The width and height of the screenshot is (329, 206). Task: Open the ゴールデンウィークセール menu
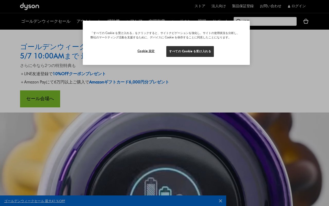[46, 21]
